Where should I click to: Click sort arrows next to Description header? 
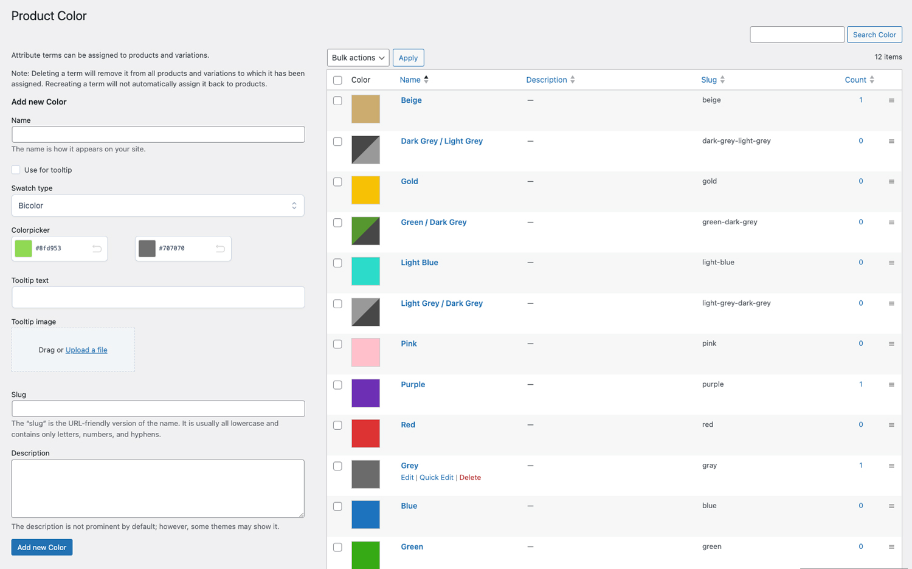[573, 80]
